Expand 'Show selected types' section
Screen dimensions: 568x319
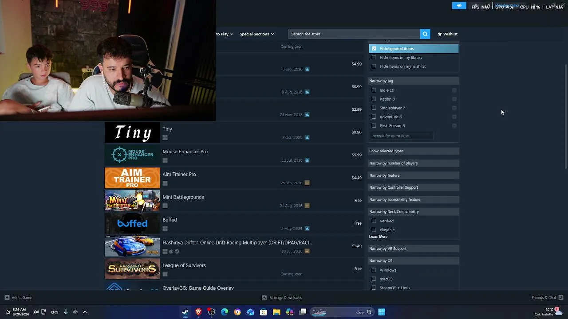pos(414,151)
